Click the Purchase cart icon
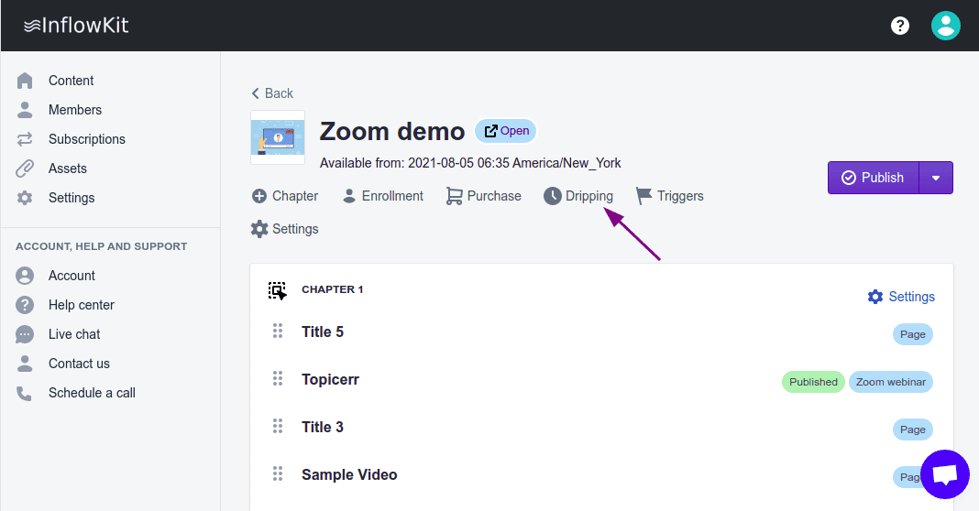979x511 pixels. pyautogui.click(x=454, y=196)
